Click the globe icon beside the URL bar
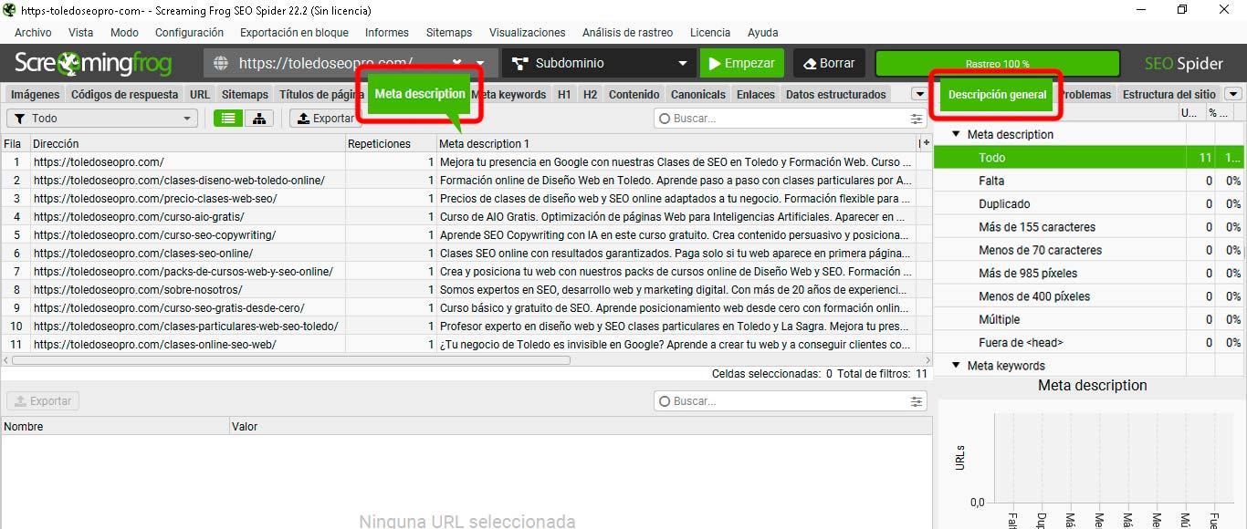 pos(218,63)
